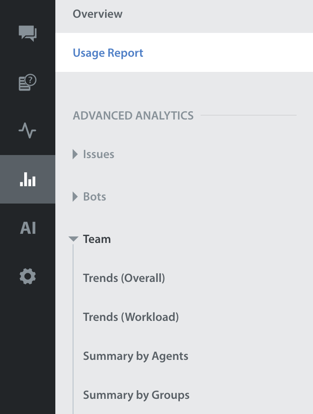This screenshot has height=414, width=313.
Task: Select the analytics bar chart icon
Action: tap(28, 179)
